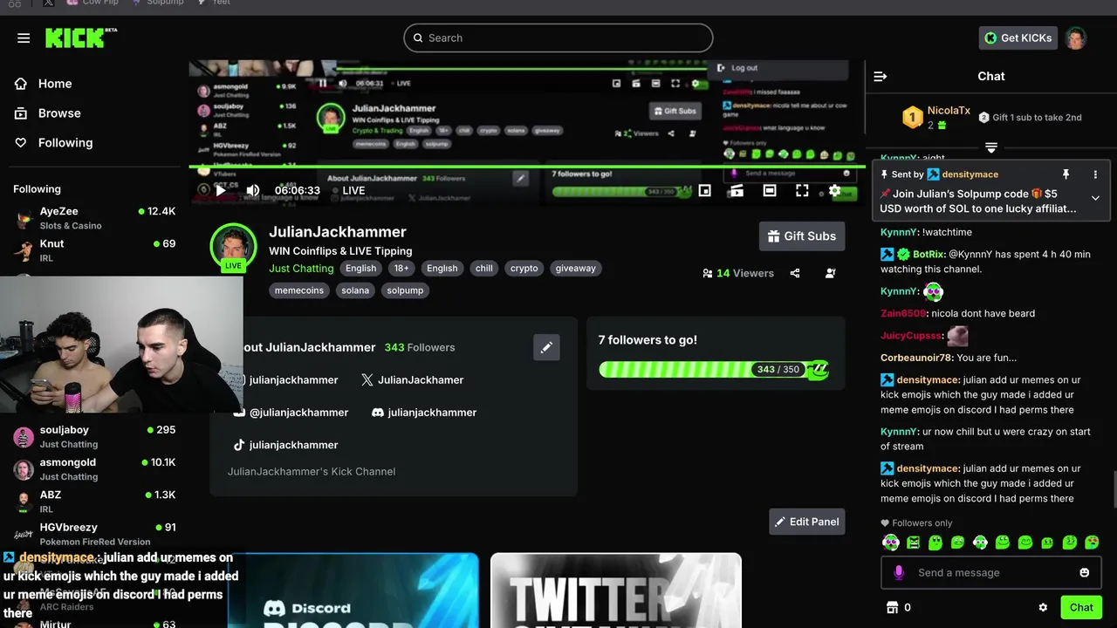Open the profile avatar menu

(x=1076, y=38)
